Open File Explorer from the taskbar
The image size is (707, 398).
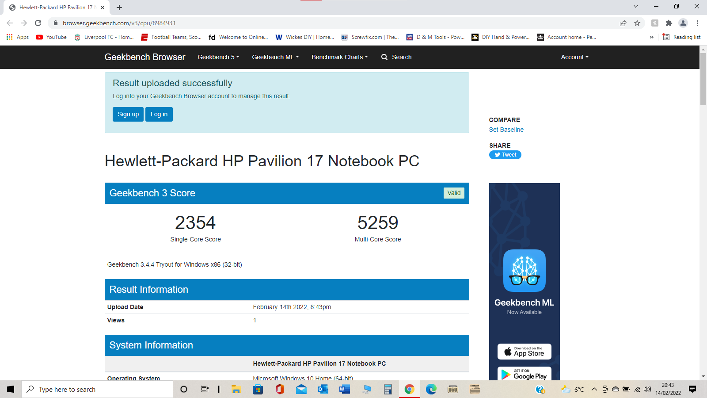(x=236, y=389)
